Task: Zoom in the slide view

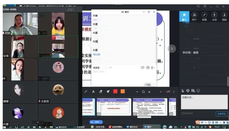Action: pos(149,92)
